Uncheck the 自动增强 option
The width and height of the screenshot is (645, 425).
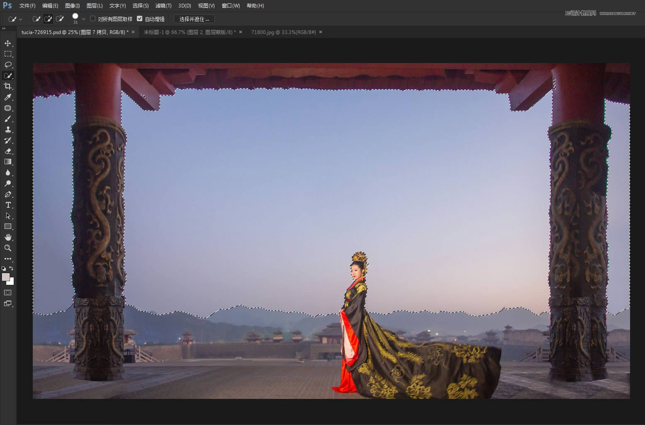[140, 19]
